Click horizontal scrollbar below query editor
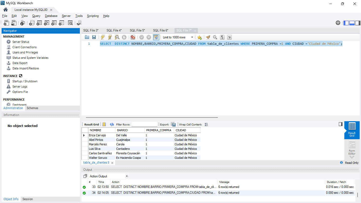The height and width of the screenshot is (203, 361). 152,117
